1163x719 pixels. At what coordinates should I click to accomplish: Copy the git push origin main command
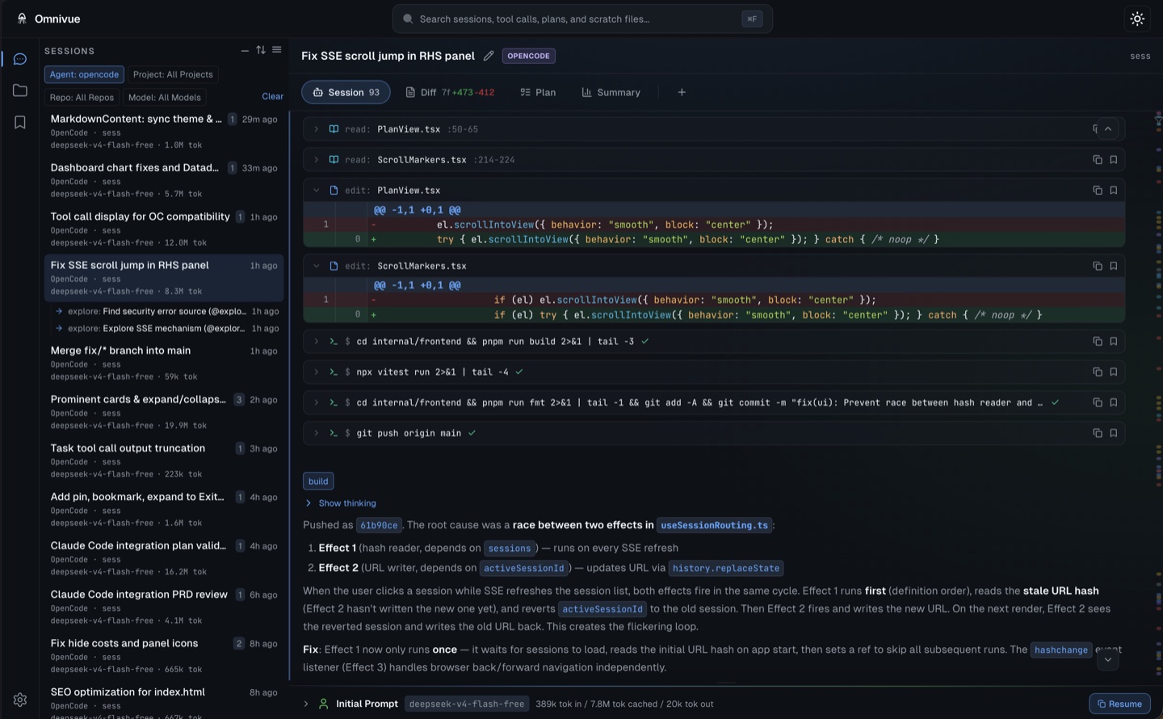(x=1098, y=433)
